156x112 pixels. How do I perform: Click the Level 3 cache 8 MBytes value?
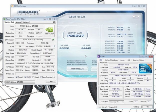pos(138,96)
